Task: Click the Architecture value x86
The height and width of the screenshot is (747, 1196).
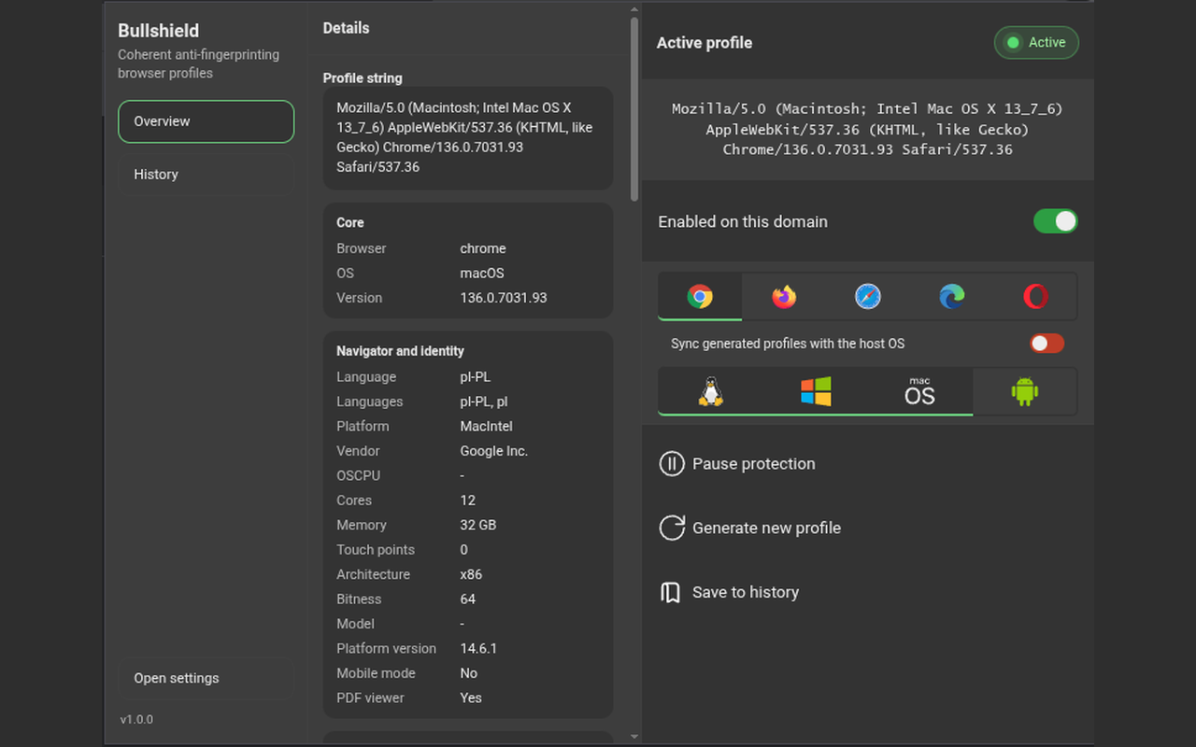Action: pyautogui.click(x=471, y=574)
